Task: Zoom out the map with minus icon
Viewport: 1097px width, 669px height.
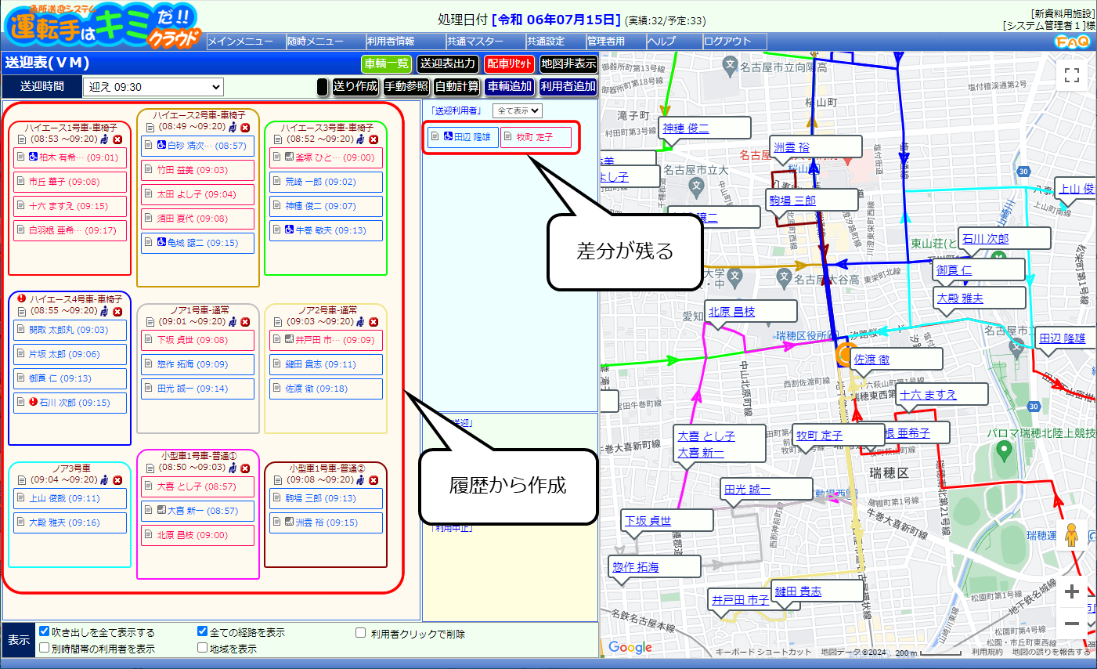Action: (1072, 624)
